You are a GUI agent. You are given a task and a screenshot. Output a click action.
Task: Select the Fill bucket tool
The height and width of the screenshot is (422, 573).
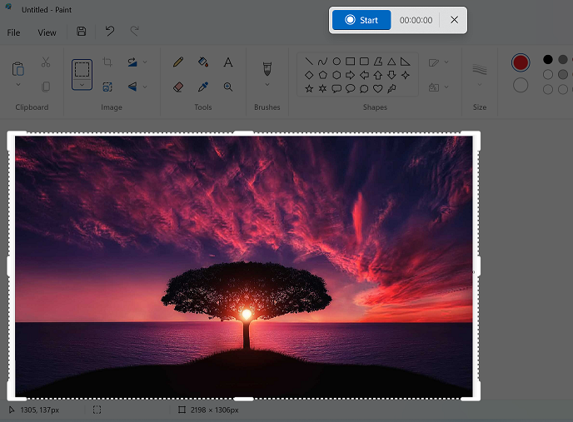pyautogui.click(x=203, y=62)
